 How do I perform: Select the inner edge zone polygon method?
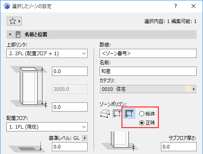[x=117, y=114]
